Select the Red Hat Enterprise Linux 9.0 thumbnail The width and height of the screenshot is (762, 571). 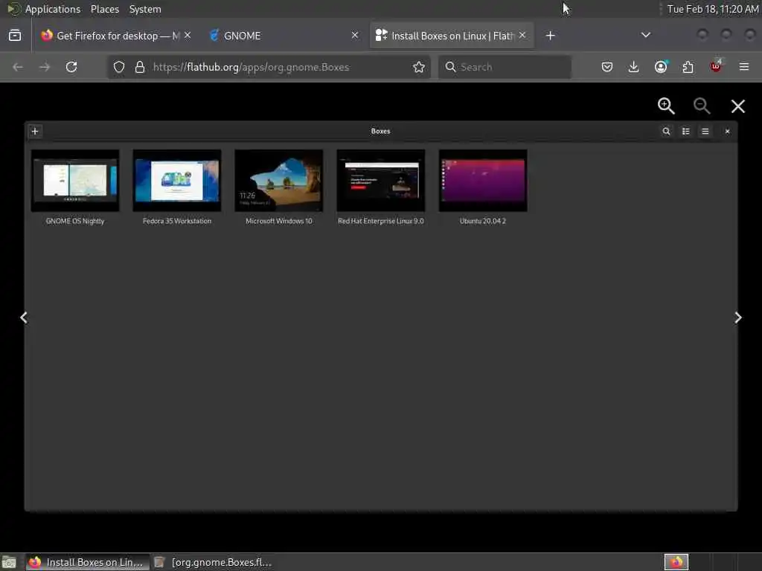[381, 180]
